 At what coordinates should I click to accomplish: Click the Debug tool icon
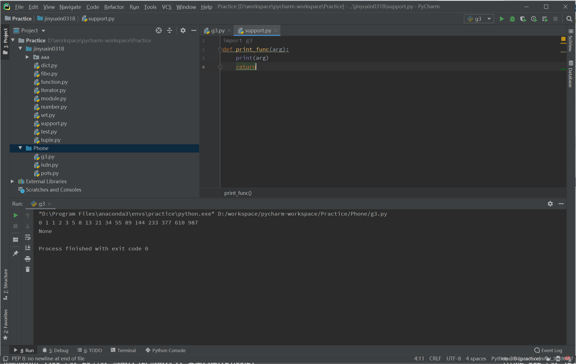pyautogui.click(x=513, y=19)
